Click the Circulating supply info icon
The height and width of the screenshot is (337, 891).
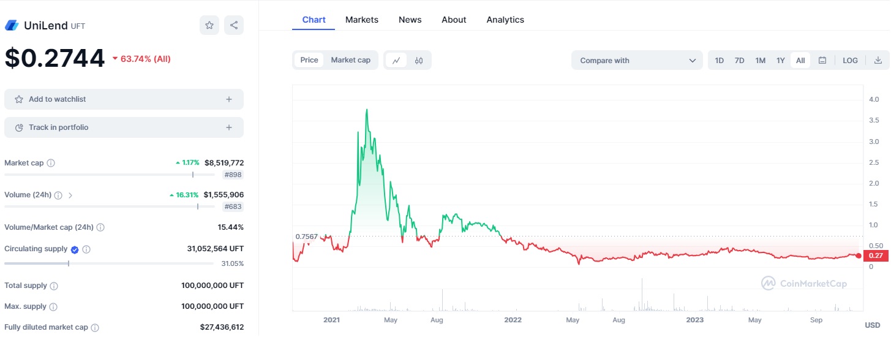(x=86, y=249)
